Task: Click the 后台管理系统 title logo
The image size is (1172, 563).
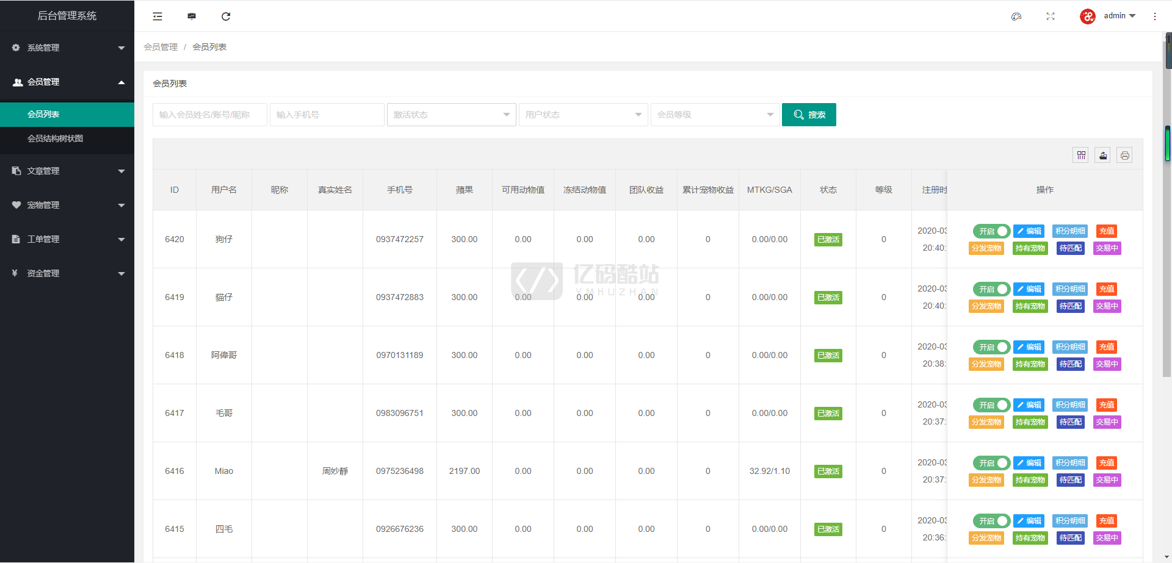Action: pyautogui.click(x=67, y=16)
